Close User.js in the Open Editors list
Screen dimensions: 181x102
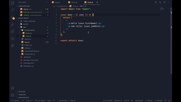(19, 15)
